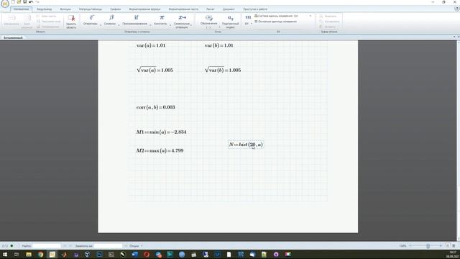The image size is (460, 259).
Task: Select the N:=hist(20,a) math region
Action: click(x=246, y=145)
